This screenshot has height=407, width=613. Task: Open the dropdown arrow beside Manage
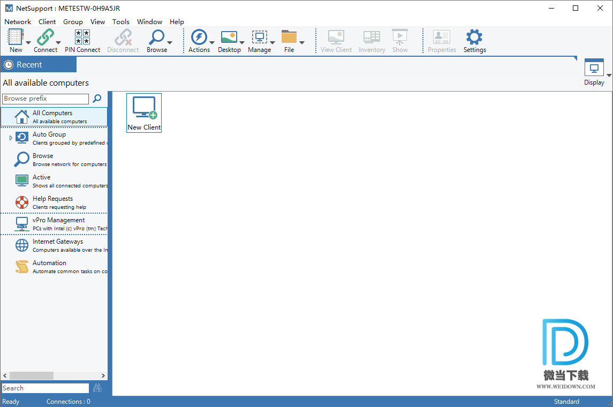point(273,43)
